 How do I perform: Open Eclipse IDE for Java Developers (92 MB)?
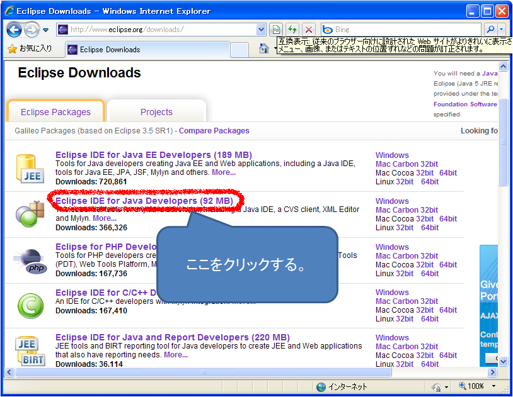pyautogui.click(x=144, y=201)
